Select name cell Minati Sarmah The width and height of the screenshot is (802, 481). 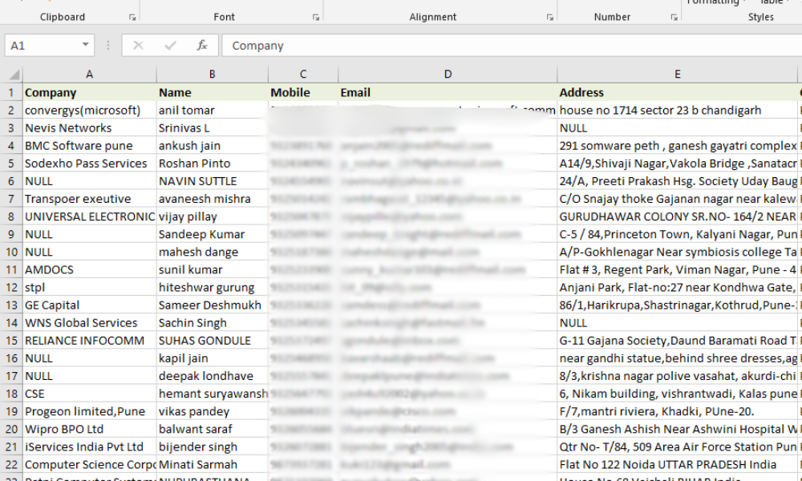(213, 465)
